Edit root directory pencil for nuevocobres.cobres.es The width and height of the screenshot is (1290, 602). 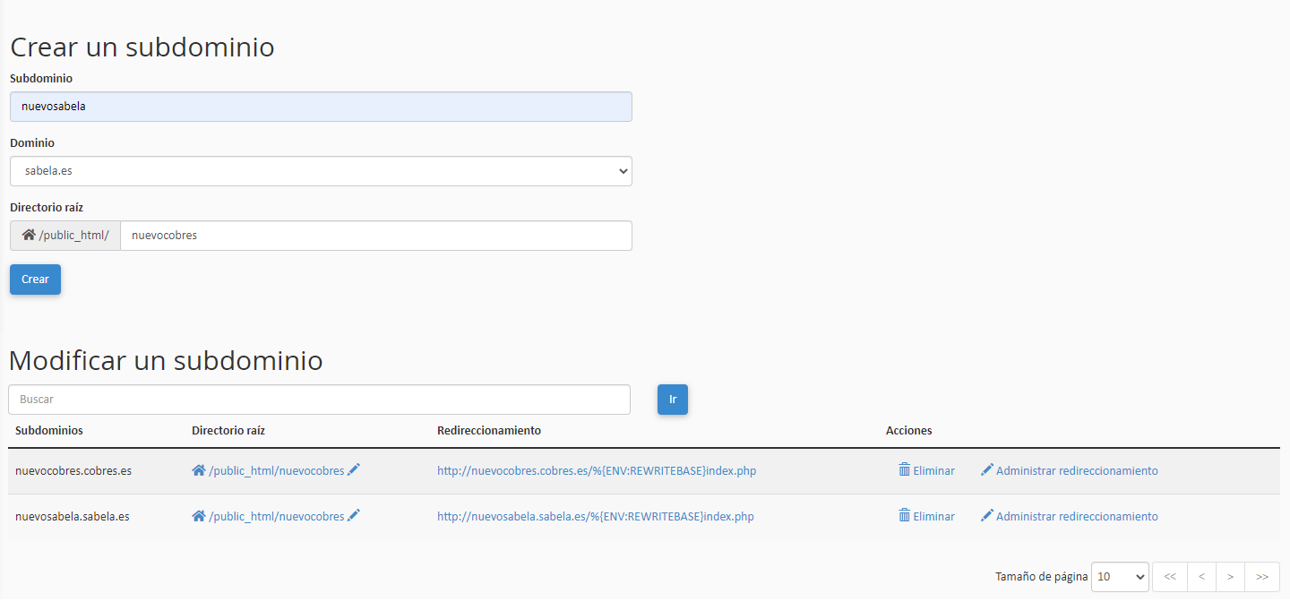354,469
